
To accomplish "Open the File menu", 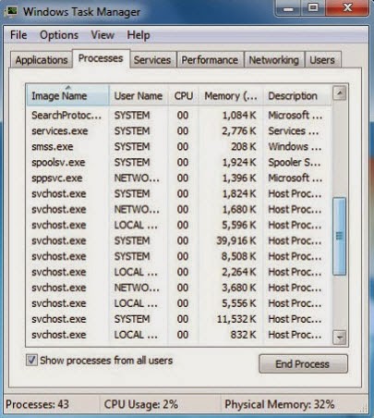I will 18,35.
